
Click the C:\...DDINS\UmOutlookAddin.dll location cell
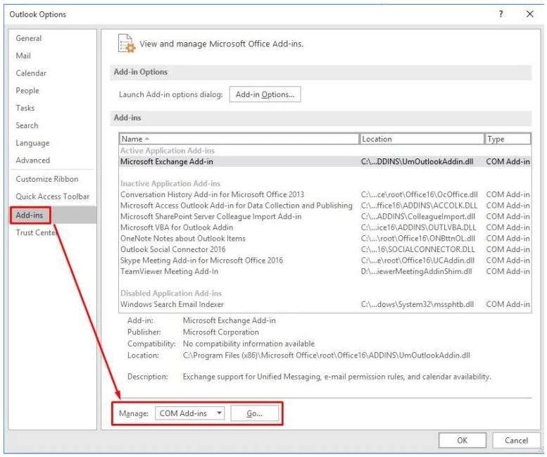417,161
